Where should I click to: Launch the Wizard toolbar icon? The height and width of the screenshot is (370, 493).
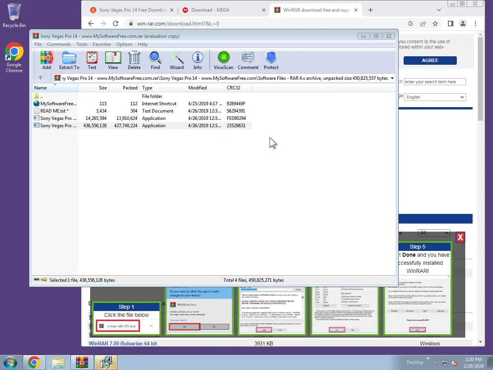(x=177, y=60)
